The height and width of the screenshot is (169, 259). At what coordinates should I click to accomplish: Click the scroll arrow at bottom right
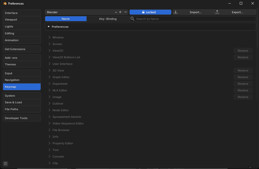tap(250, 167)
